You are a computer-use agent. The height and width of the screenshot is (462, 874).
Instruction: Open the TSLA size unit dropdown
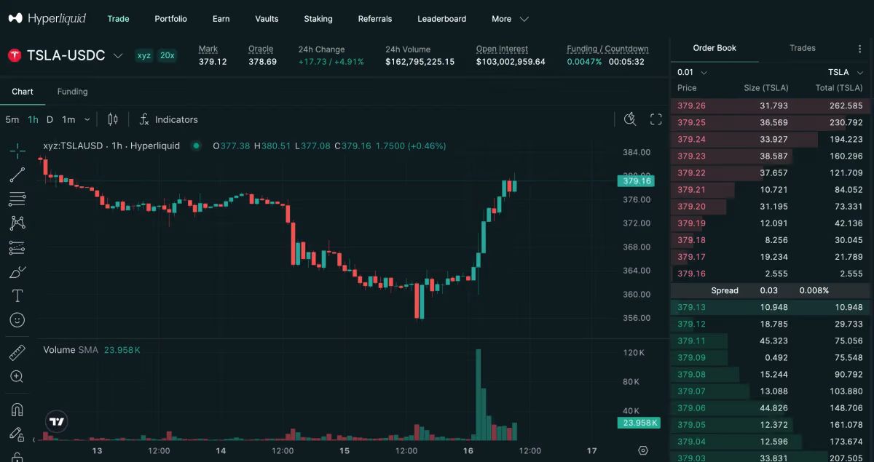click(x=844, y=72)
